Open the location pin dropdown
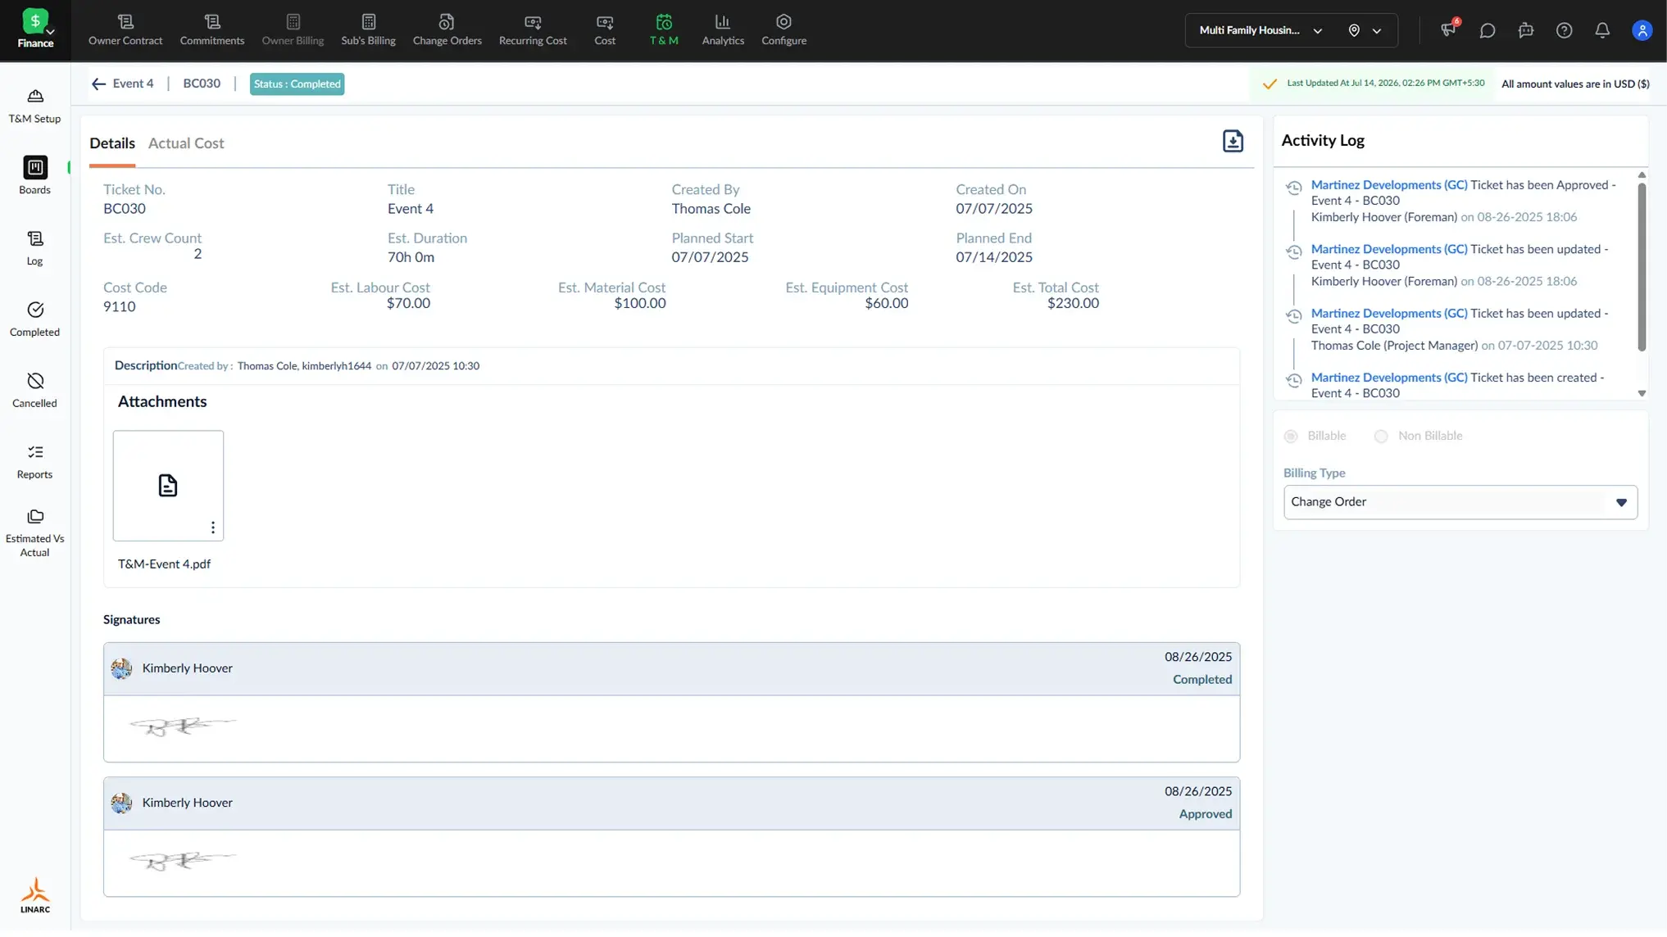 click(1365, 30)
